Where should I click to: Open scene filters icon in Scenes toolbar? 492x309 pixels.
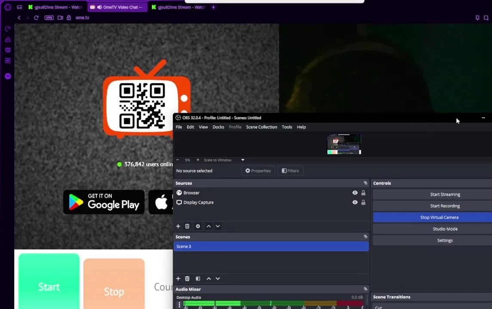pyautogui.click(x=198, y=279)
